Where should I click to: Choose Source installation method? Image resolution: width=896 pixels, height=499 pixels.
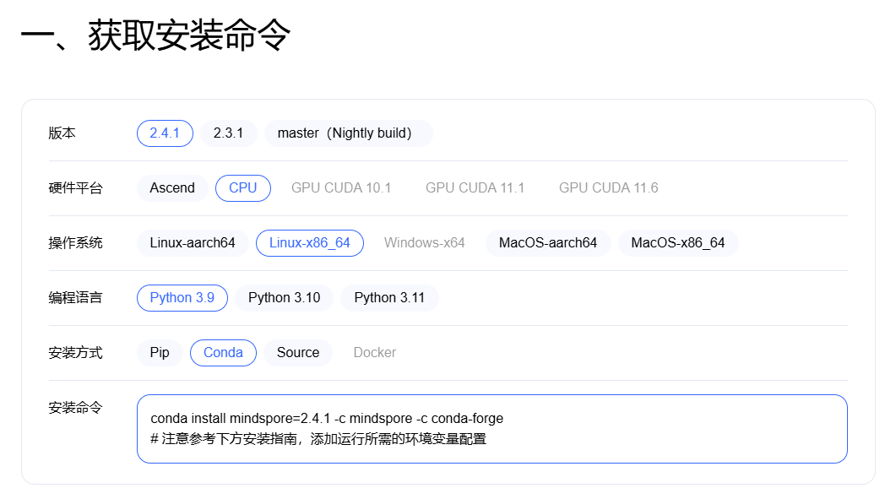coord(298,352)
